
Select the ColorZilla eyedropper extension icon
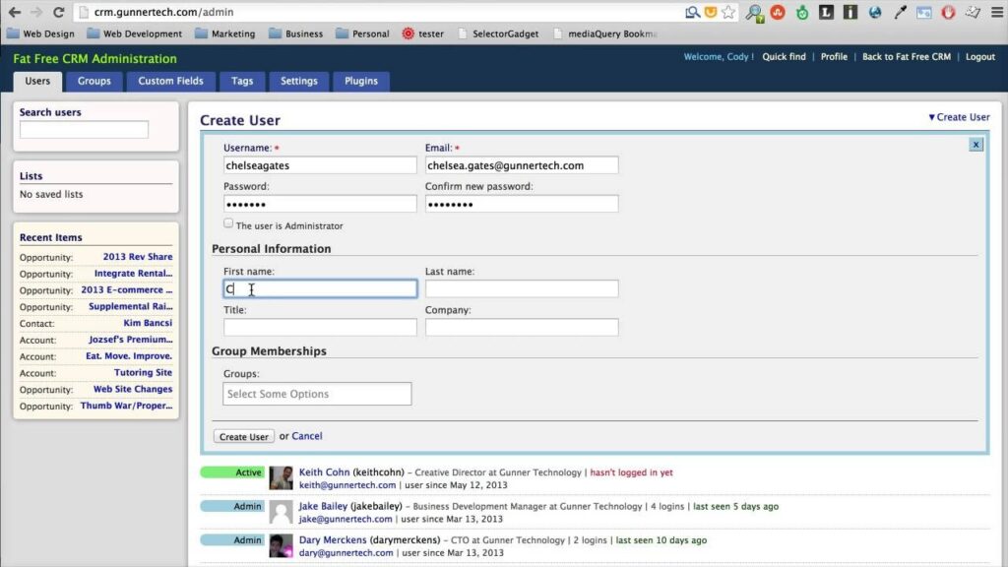coord(899,12)
